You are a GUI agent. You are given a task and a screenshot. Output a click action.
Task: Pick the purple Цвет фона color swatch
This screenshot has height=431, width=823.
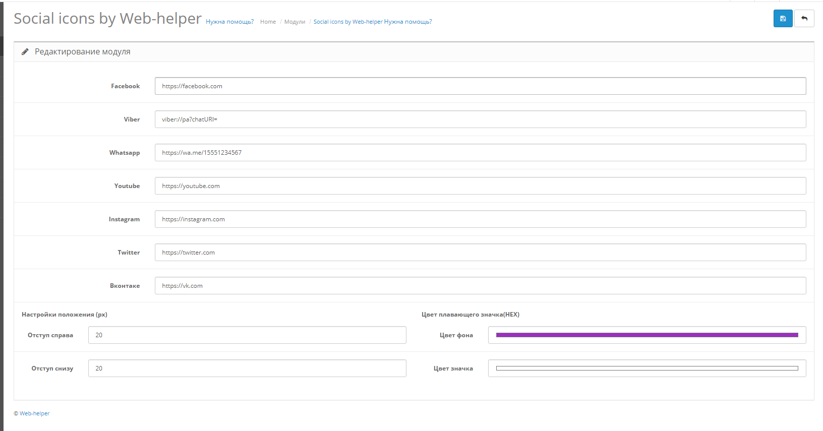click(646, 335)
